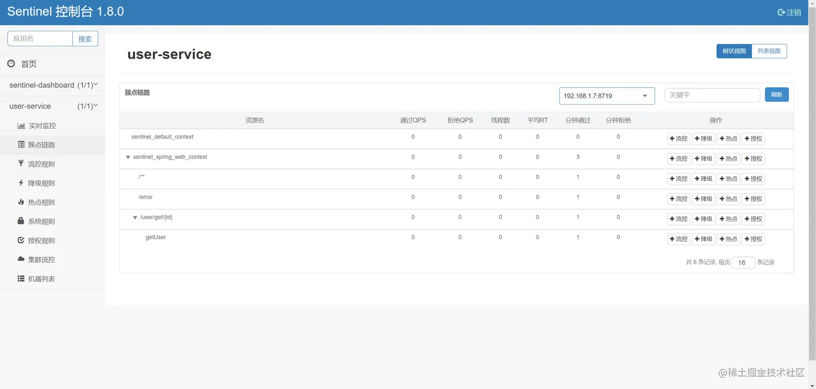Click the cloud icon beside 集群流控
This screenshot has height=389, width=816.
[x=21, y=259]
